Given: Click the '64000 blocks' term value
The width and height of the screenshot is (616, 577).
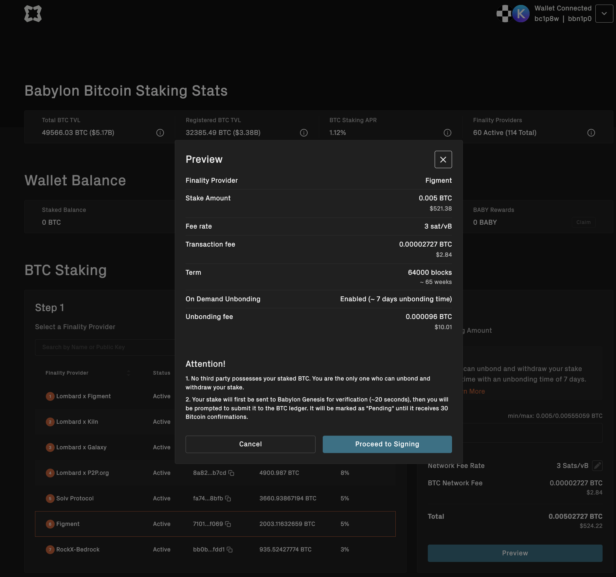Looking at the screenshot, I should [x=430, y=272].
